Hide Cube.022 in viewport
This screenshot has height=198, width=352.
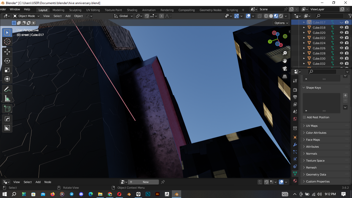point(341,38)
